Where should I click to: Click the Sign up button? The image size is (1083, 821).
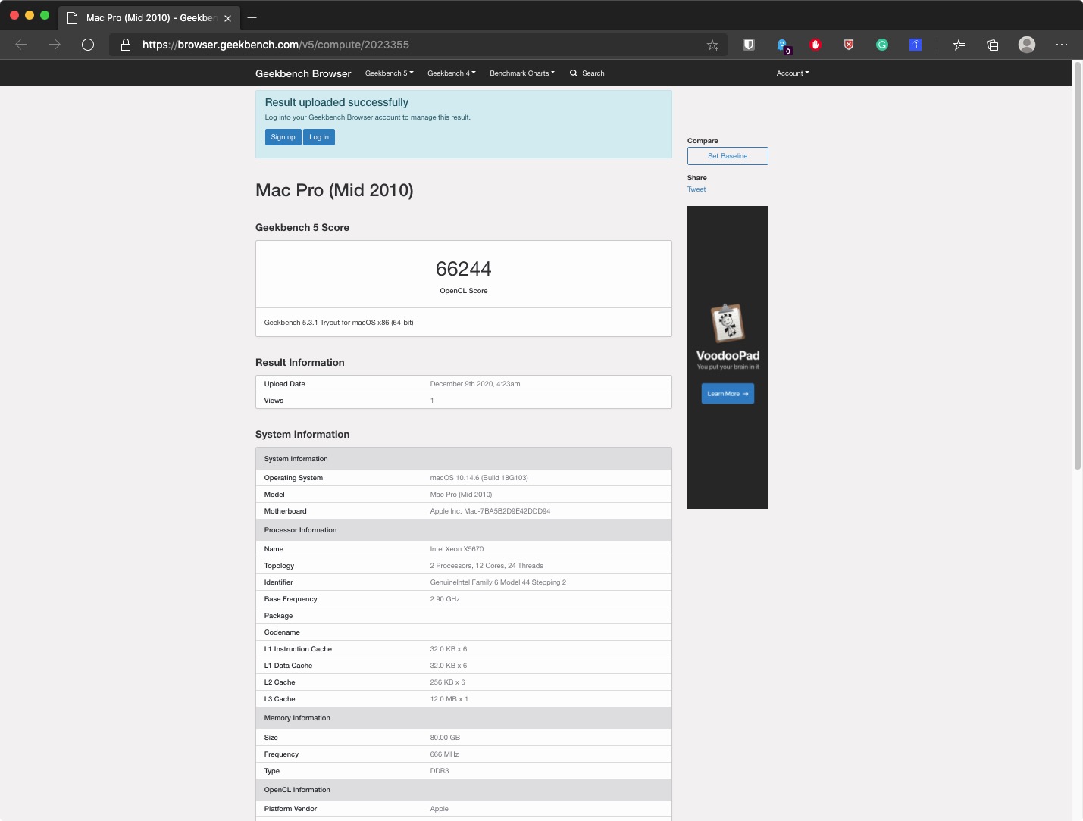pyautogui.click(x=283, y=137)
